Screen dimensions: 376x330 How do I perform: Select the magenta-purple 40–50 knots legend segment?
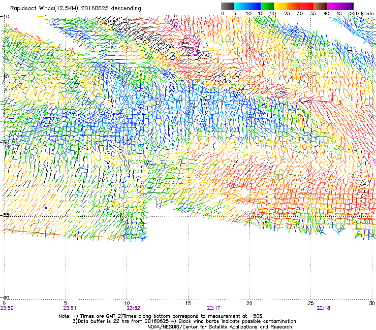click(340, 6)
